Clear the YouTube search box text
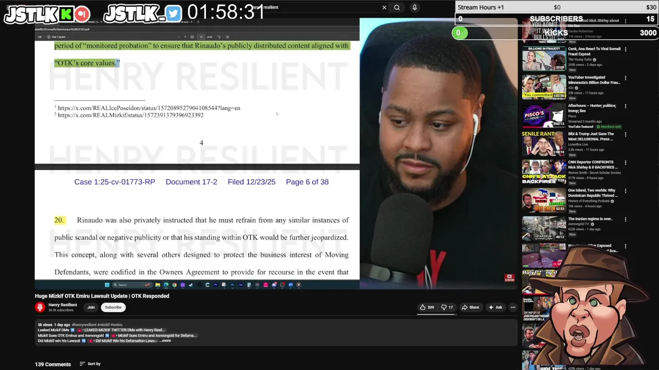The height and width of the screenshot is (370, 659). 384,7
